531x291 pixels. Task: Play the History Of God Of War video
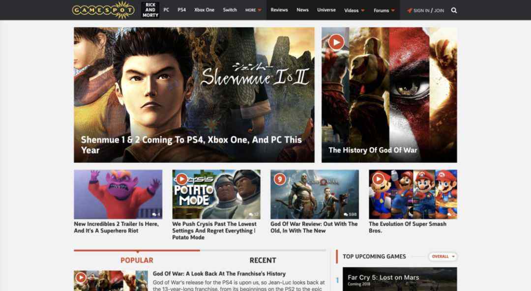tap(336, 42)
